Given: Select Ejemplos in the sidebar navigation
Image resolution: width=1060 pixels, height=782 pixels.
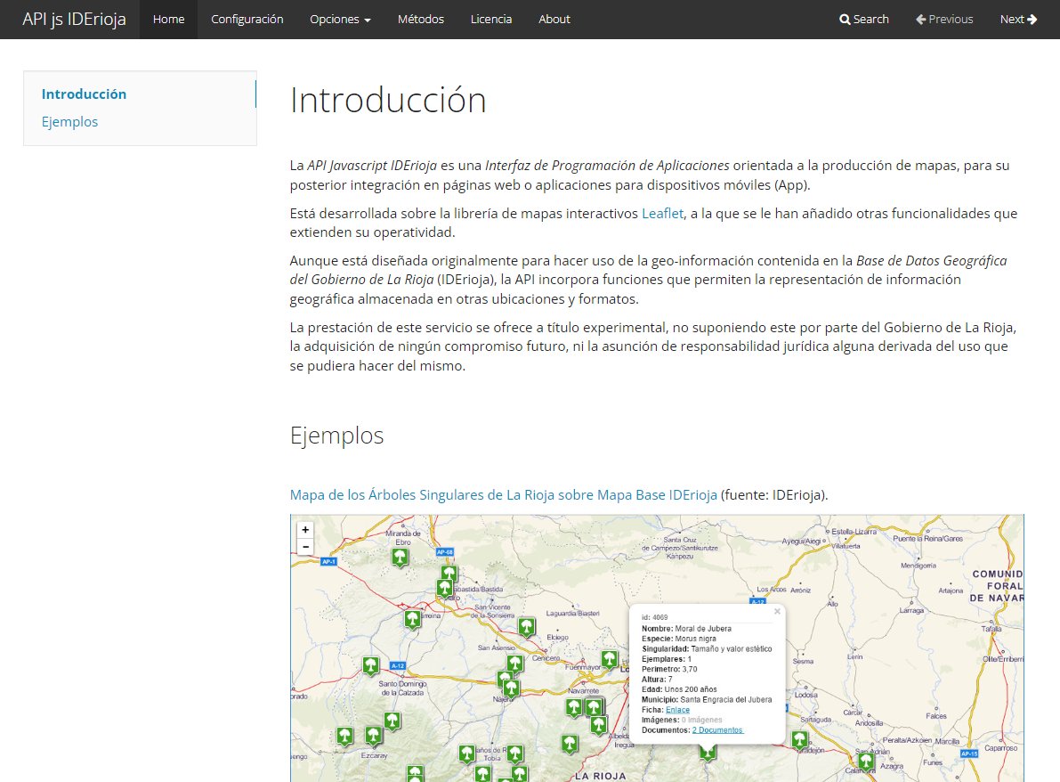Looking at the screenshot, I should (x=69, y=121).
